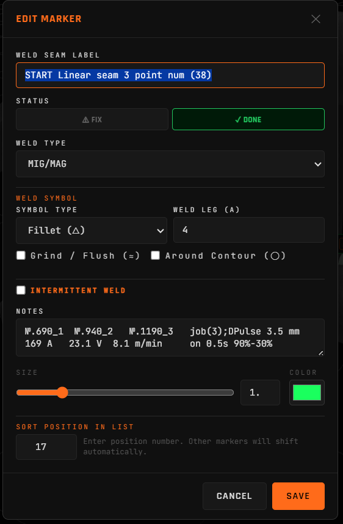Screen dimensions: 343x524
Task: Tick the Around Contour checkbox
Action: [155, 256]
